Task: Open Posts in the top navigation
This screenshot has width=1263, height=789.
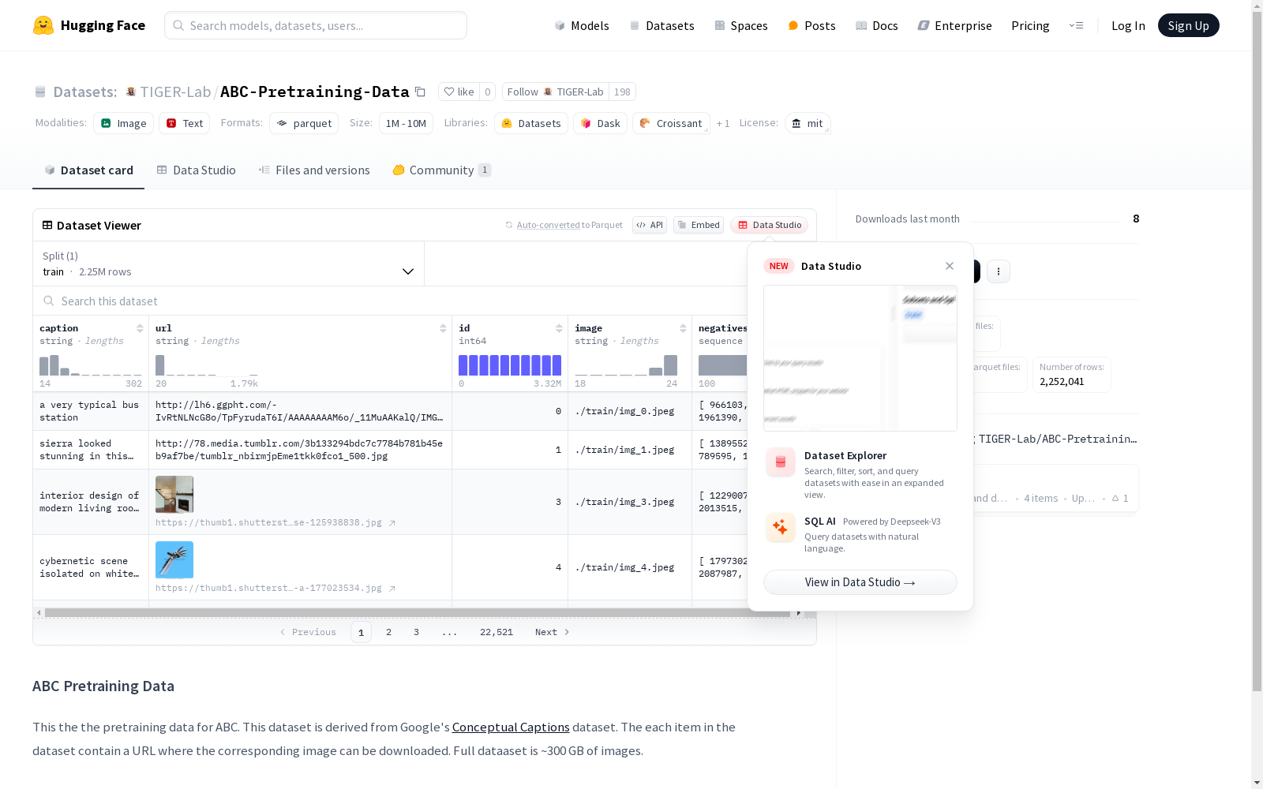Action: click(811, 25)
